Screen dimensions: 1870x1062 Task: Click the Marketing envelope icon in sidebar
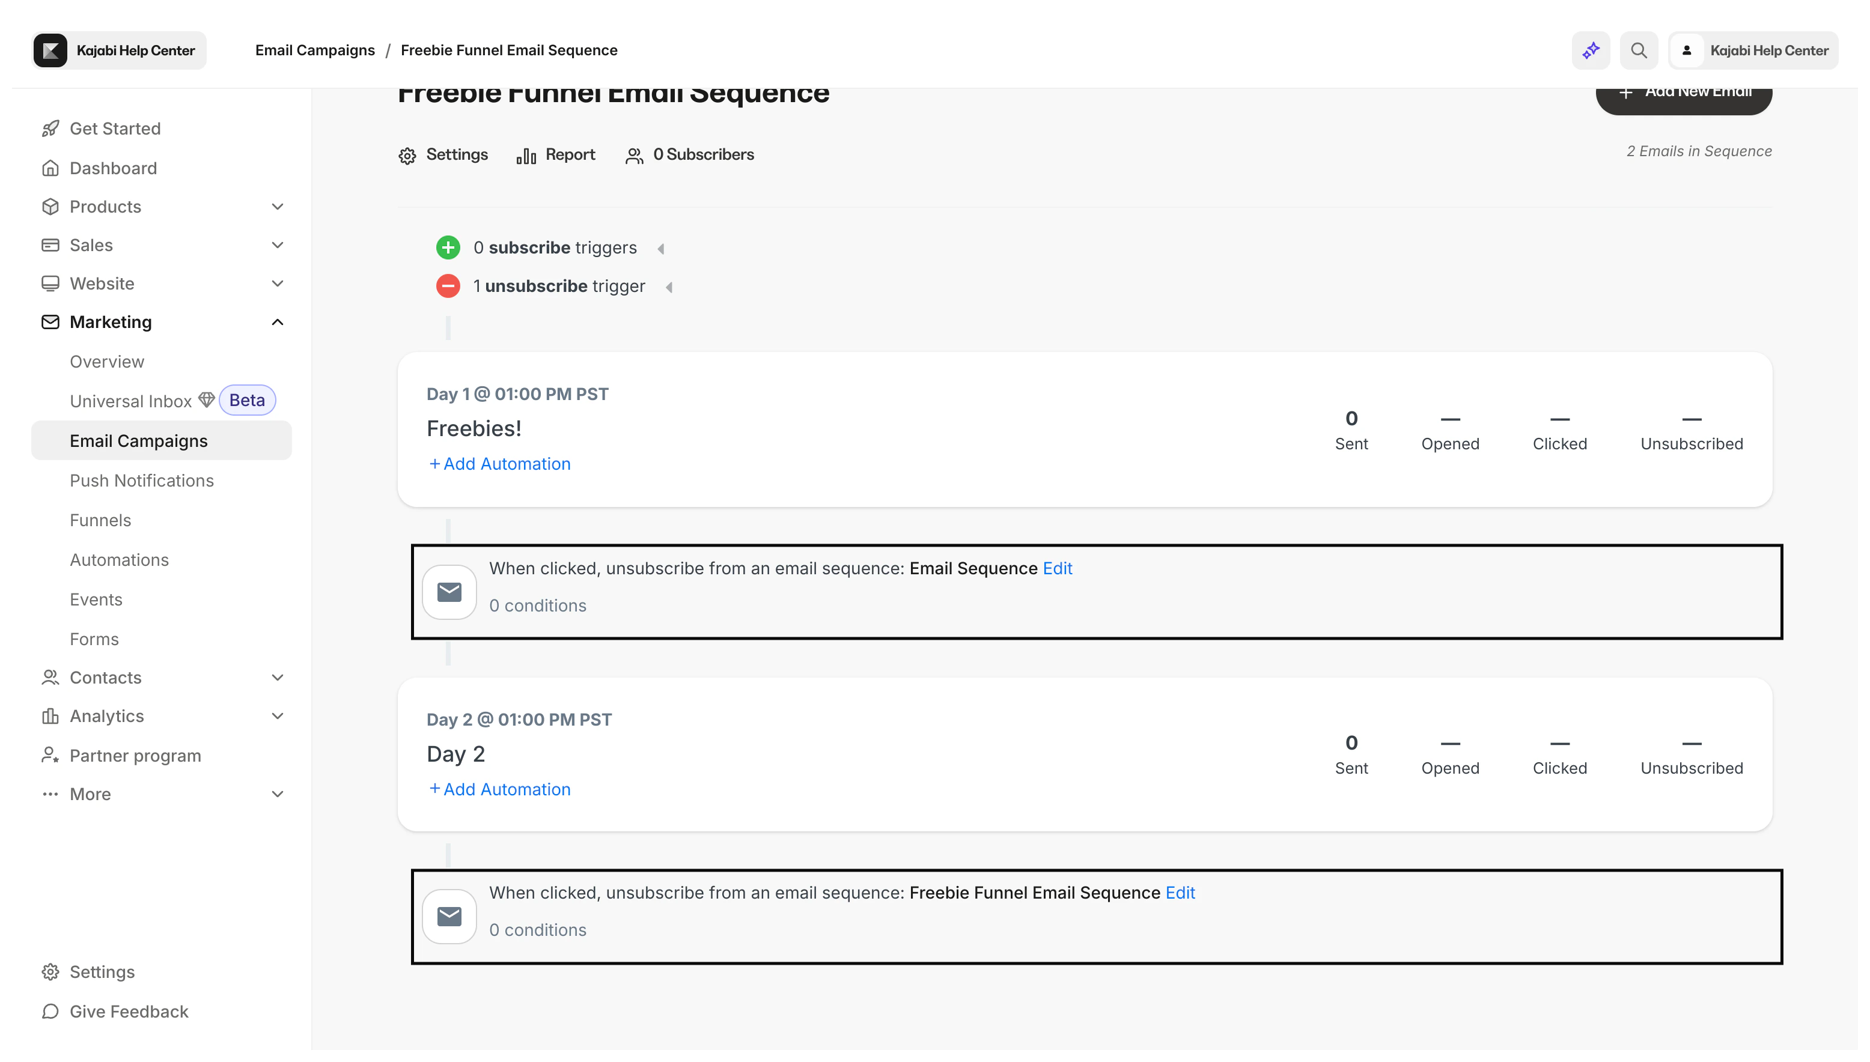click(50, 322)
